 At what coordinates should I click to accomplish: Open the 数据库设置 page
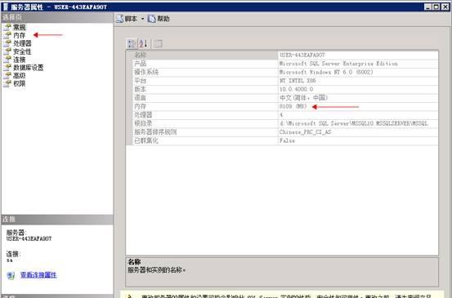coord(29,68)
